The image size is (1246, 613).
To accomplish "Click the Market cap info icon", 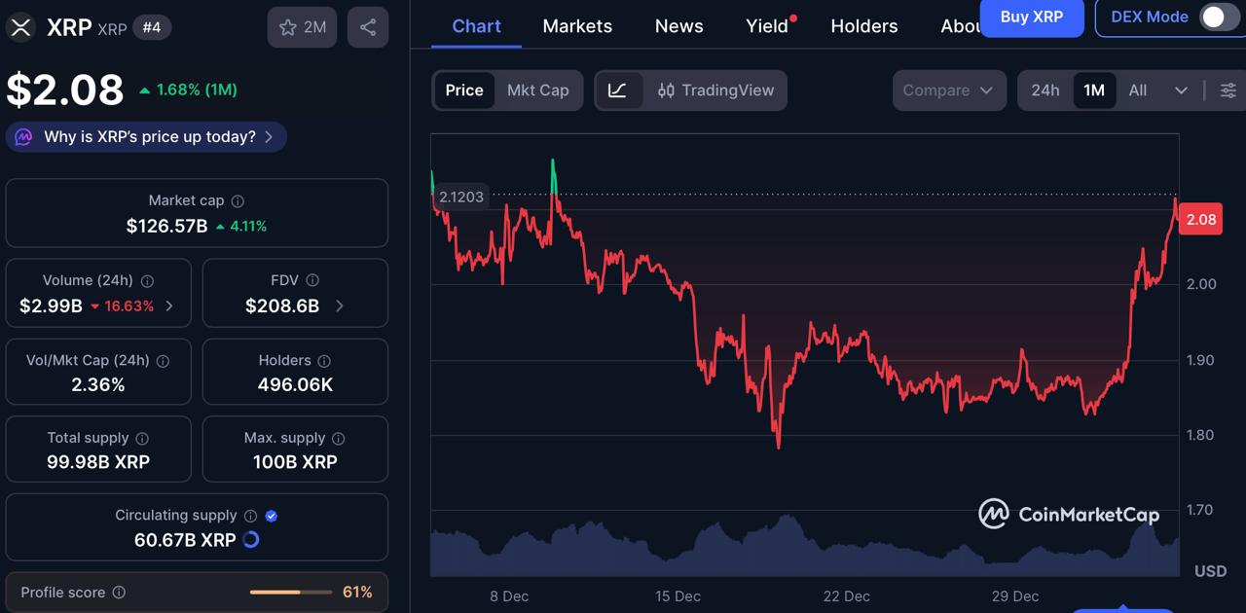I will click(238, 200).
